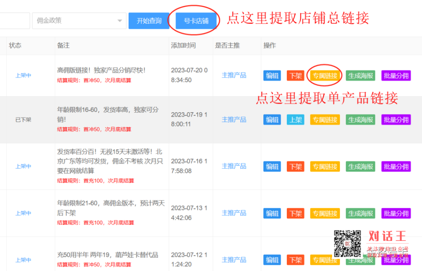Click the timestamp 2023-07-20 08:34:50

(x=189, y=75)
